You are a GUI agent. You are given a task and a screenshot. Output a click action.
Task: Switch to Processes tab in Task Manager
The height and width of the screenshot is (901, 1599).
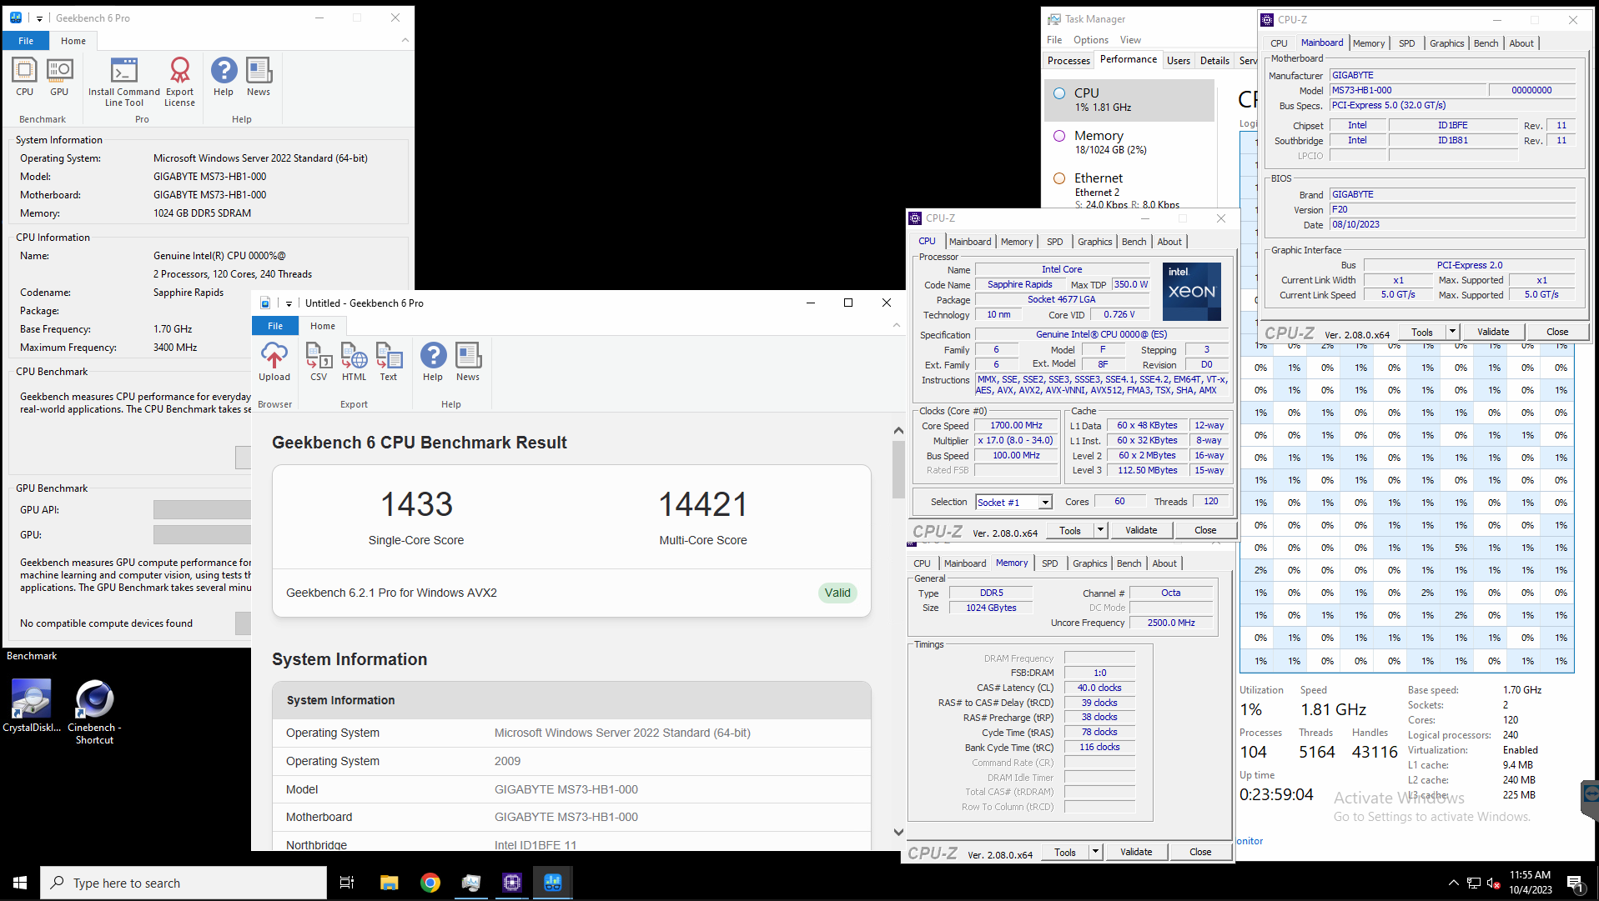click(x=1069, y=60)
